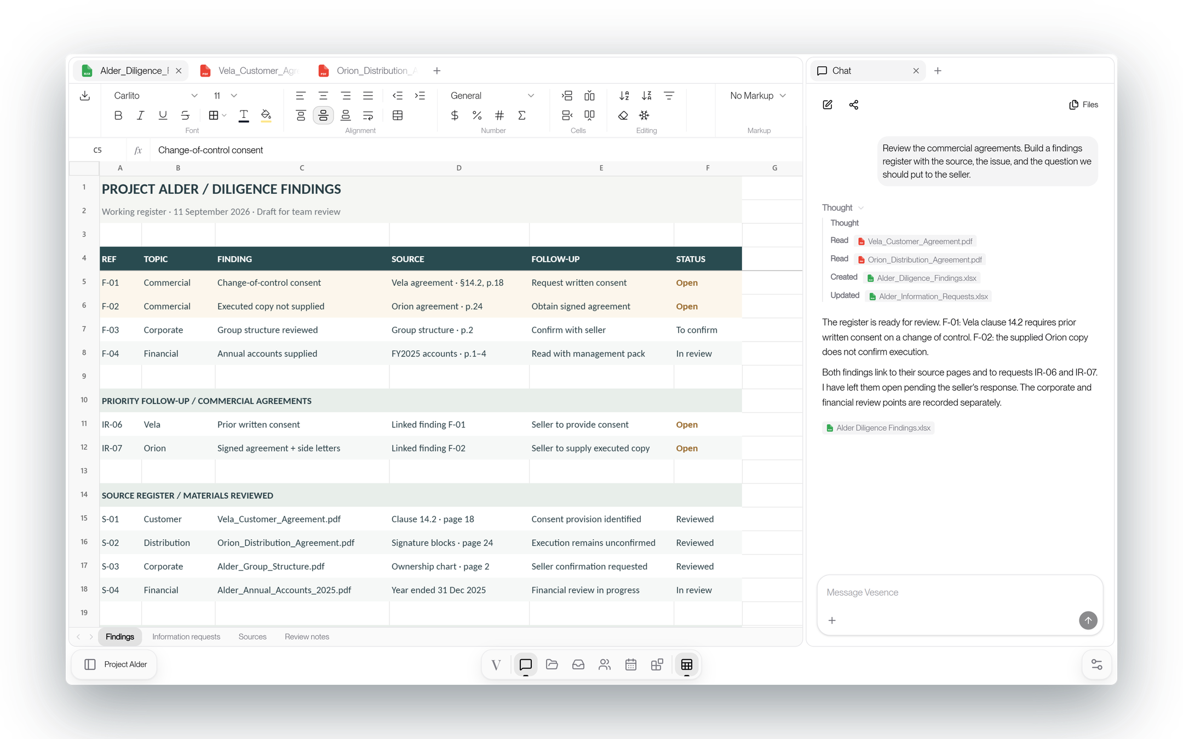Click the settings sliders icon
The height and width of the screenshot is (739, 1183).
1096,665
